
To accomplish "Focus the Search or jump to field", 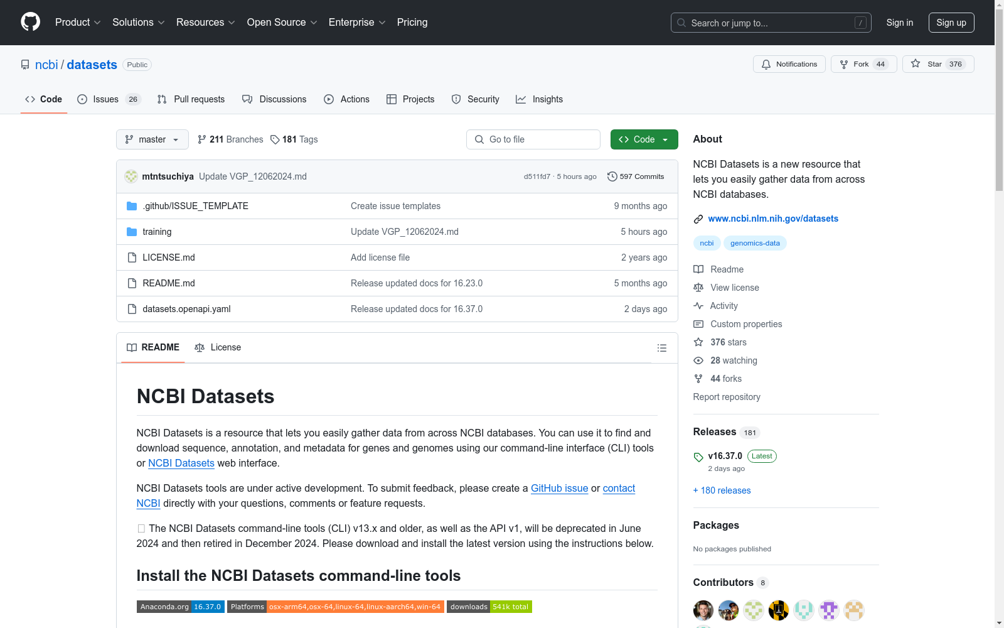I will click(x=771, y=23).
